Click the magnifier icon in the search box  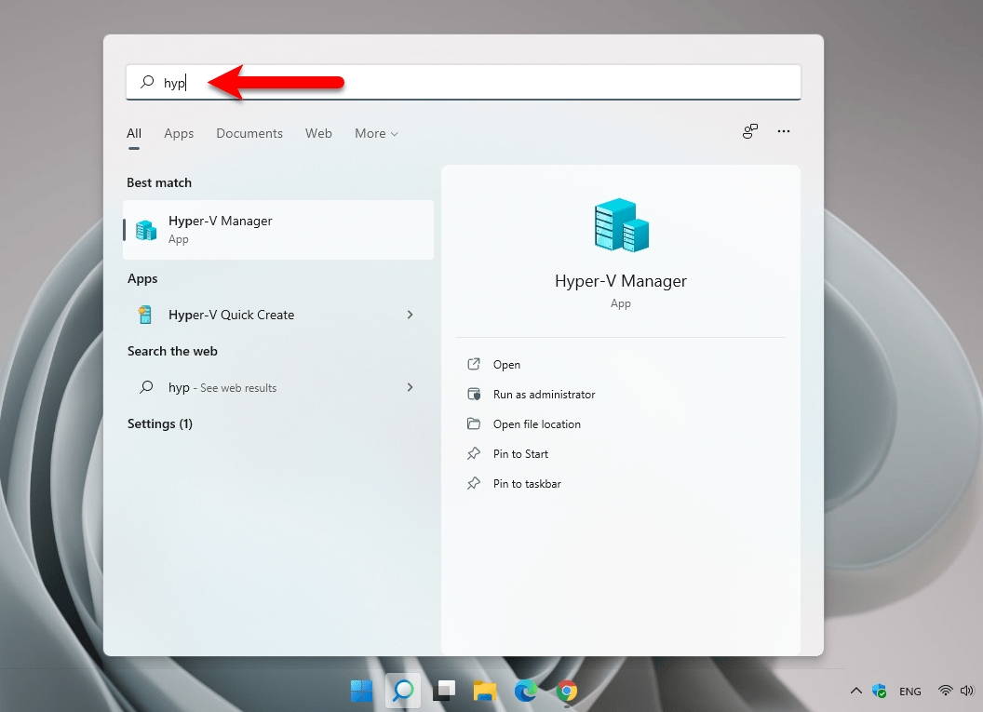147,82
